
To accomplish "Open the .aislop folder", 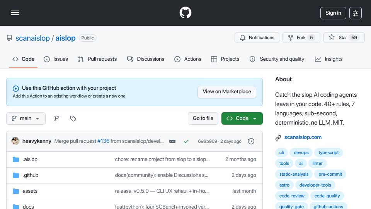I will (x=30, y=159).
